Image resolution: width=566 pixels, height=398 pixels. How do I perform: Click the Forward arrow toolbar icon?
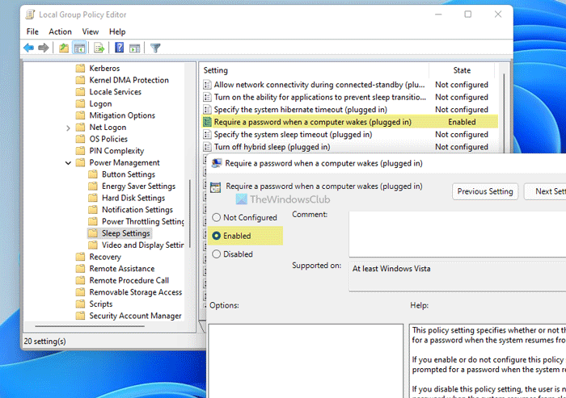click(44, 48)
